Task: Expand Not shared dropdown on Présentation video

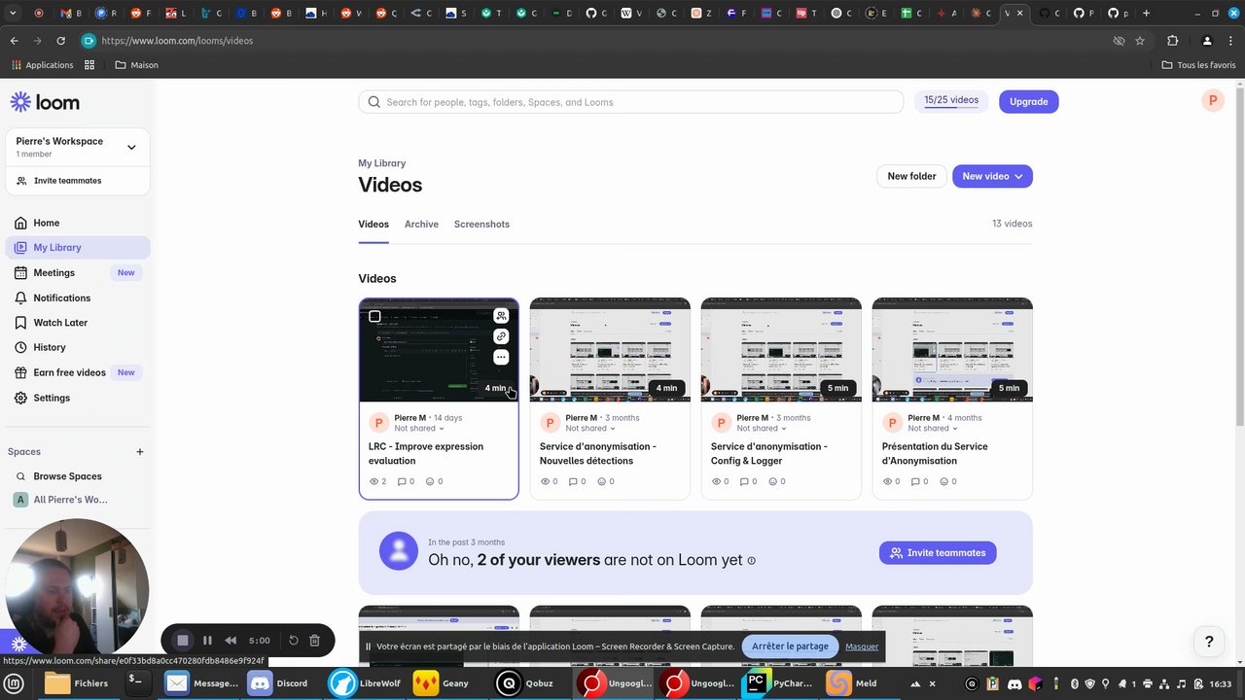Action: point(933,429)
